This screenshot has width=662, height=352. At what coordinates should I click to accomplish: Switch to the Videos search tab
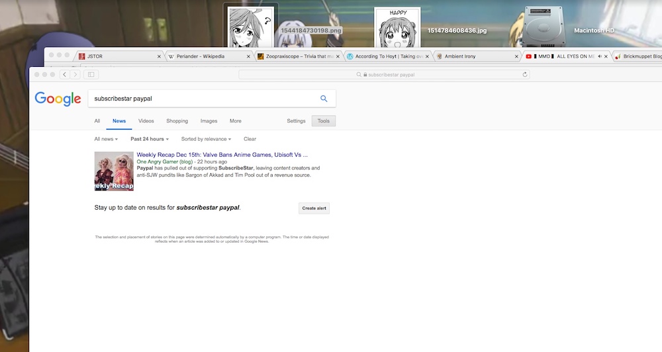pyautogui.click(x=146, y=121)
